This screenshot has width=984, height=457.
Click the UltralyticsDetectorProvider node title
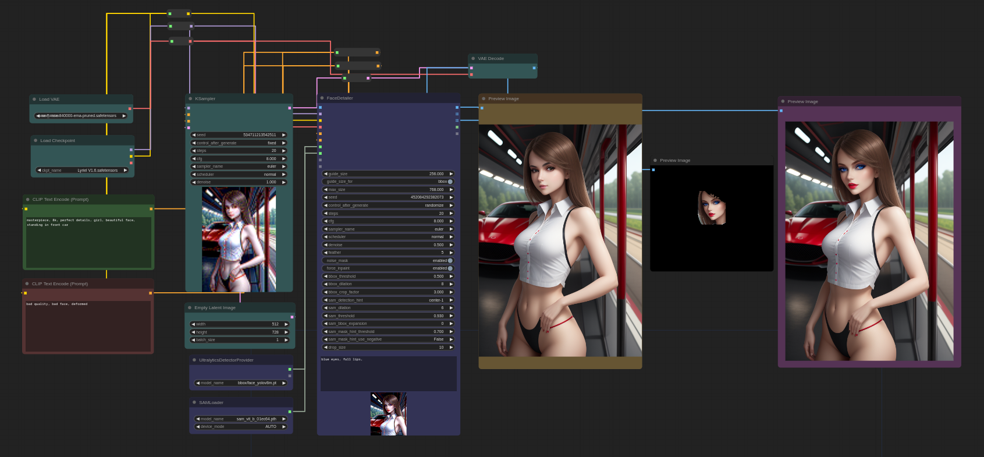[226, 360]
